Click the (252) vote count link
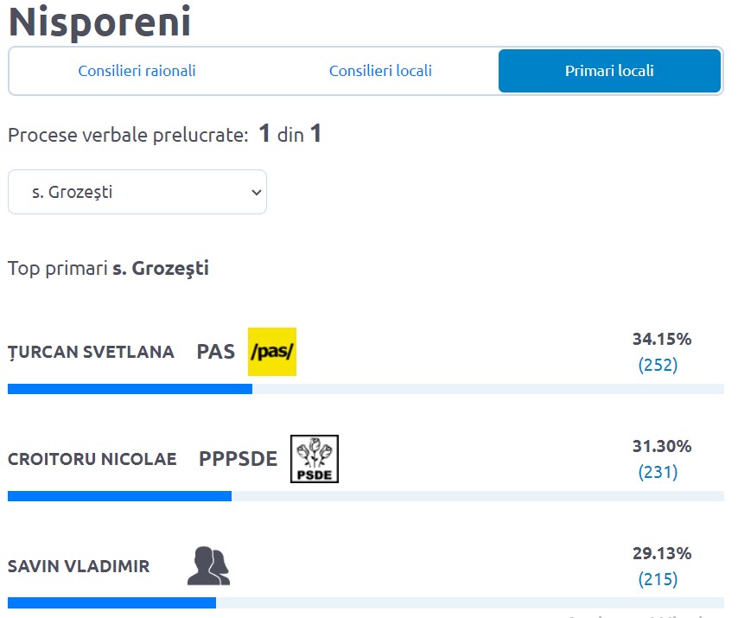Screen dimensions: 738x618 pos(658,365)
